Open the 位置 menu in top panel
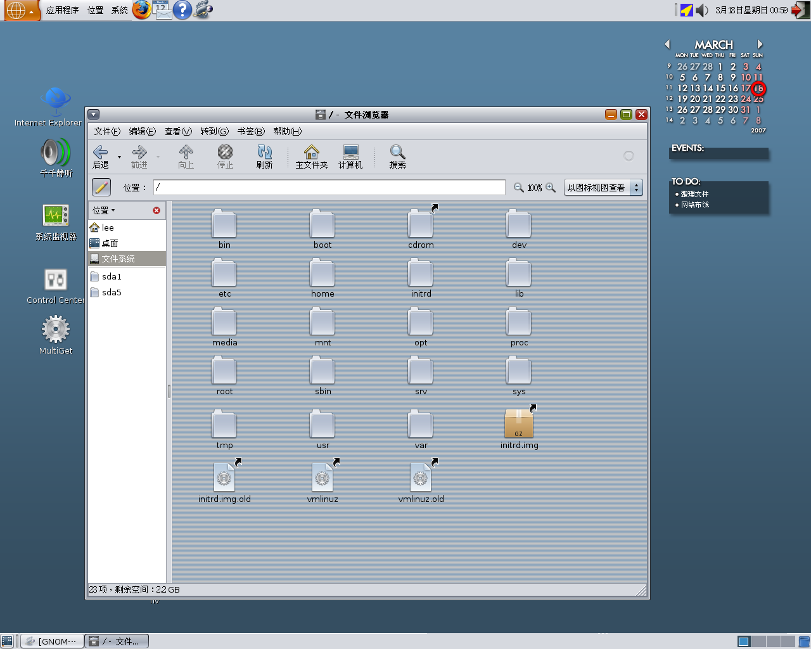 pyautogui.click(x=95, y=10)
